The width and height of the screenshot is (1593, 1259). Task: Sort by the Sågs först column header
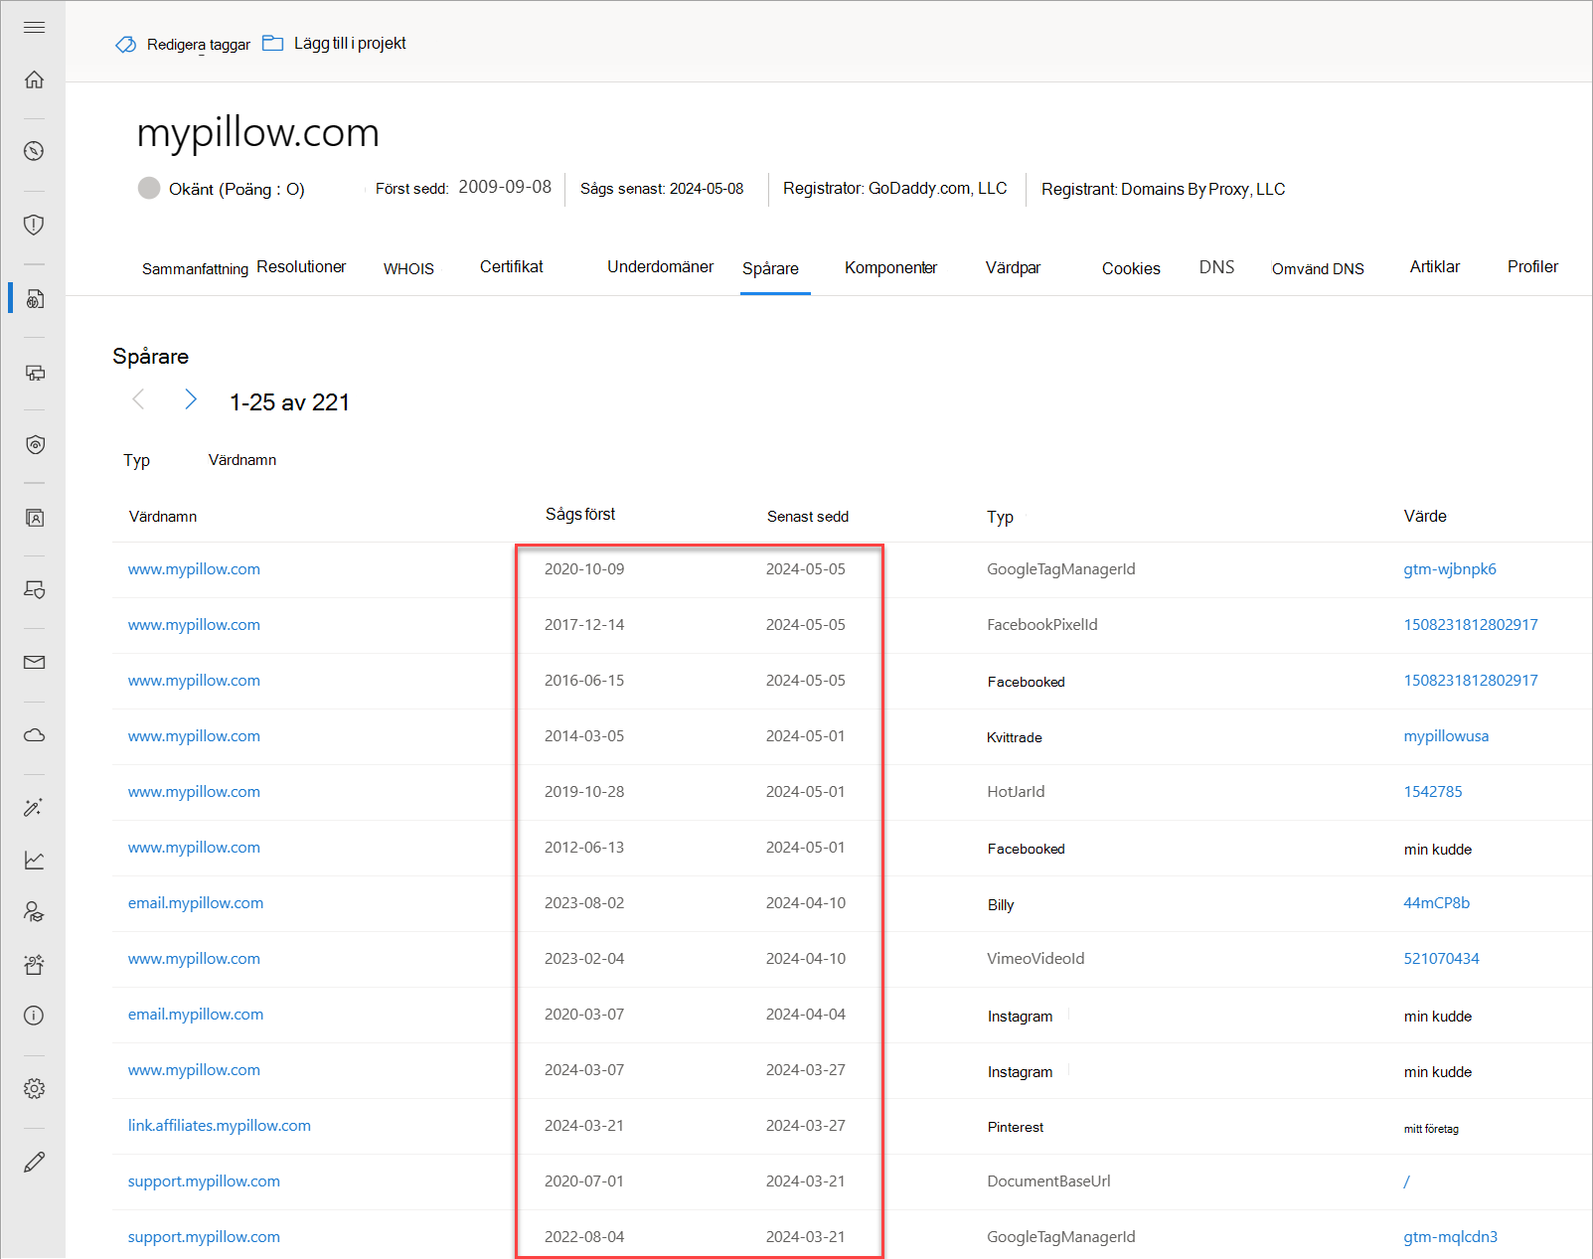pyautogui.click(x=580, y=515)
